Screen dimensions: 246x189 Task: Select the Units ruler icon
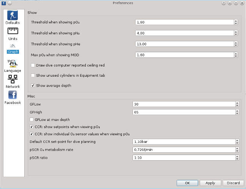coord(13,31)
